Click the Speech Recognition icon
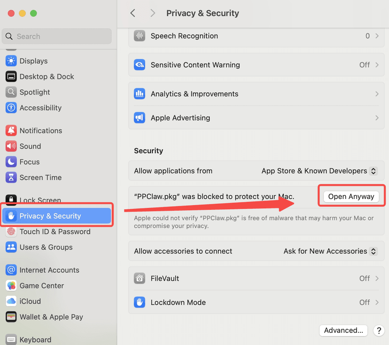Image resolution: width=389 pixels, height=345 pixels. pyautogui.click(x=140, y=36)
